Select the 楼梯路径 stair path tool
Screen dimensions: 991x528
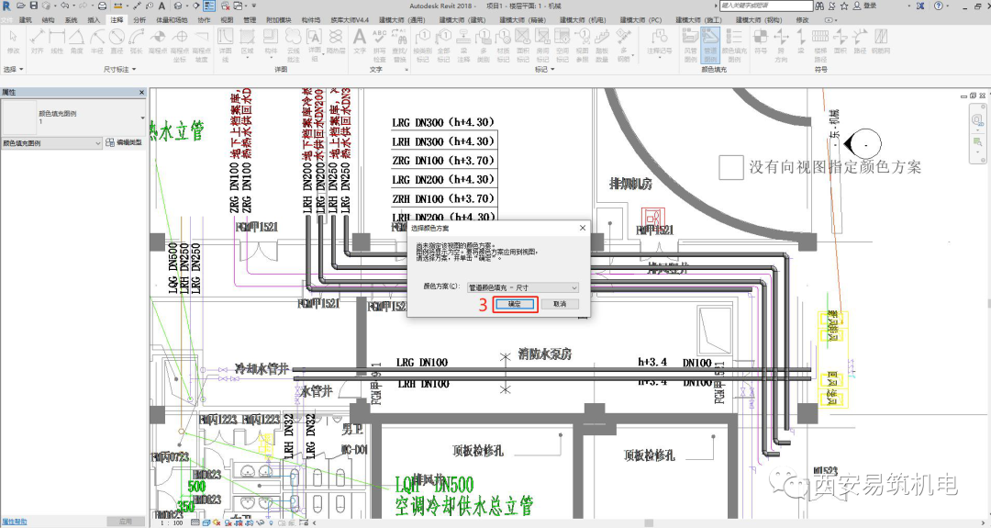pyautogui.click(x=820, y=44)
